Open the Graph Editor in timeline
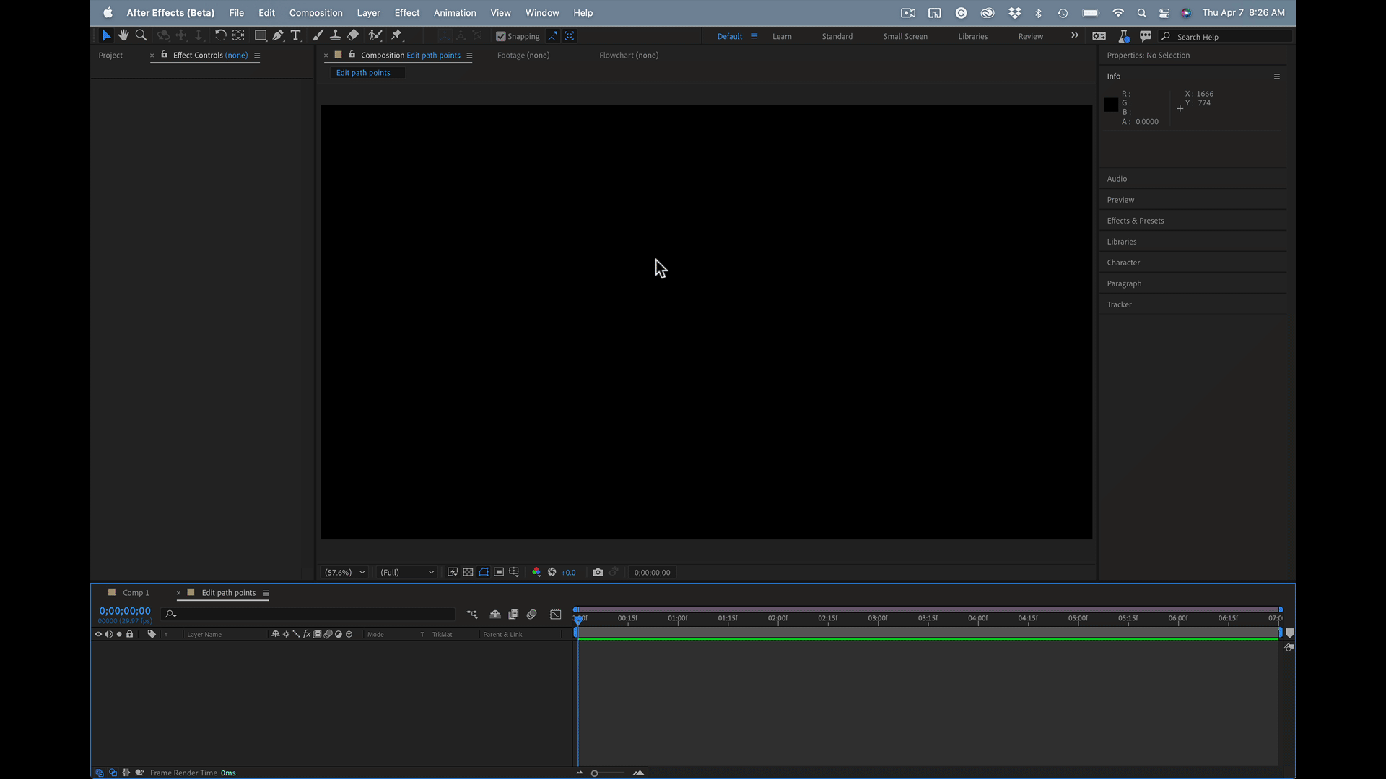The height and width of the screenshot is (779, 1386). tap(555, 615)
